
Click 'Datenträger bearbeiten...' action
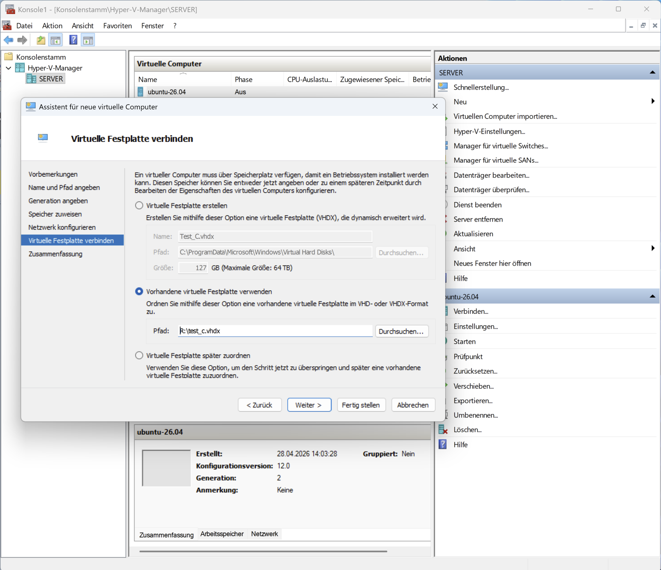(x=492, y=175)
